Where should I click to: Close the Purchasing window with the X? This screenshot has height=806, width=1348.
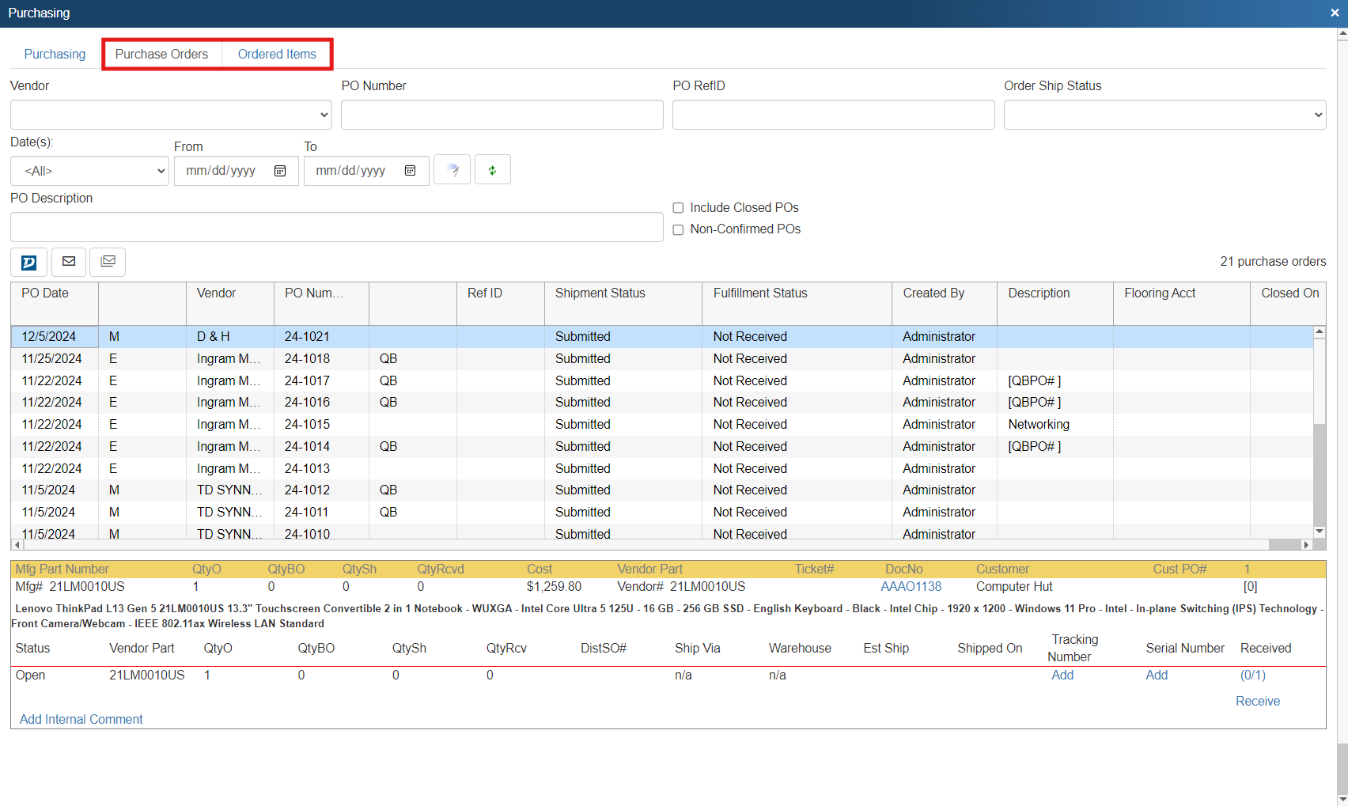pos(1335,13)
